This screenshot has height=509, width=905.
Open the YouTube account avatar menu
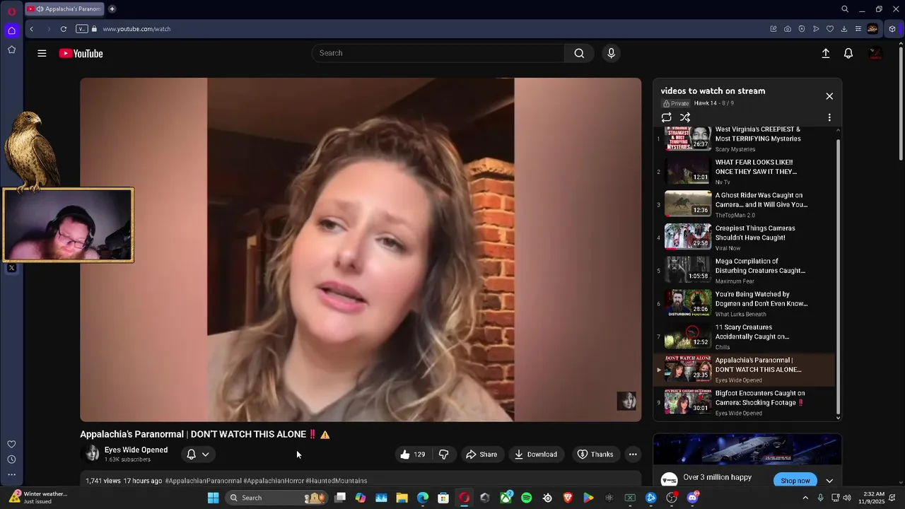click(875, 53)
